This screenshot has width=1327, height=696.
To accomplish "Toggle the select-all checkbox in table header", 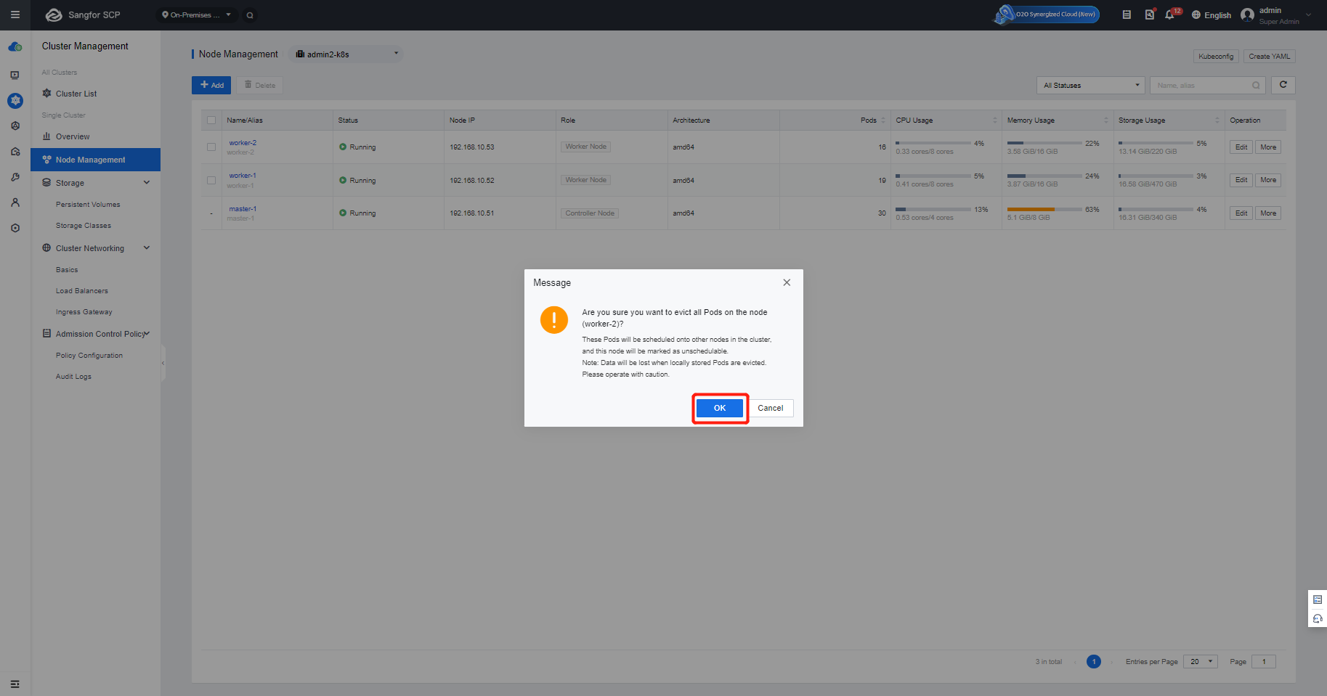I will point(211,120).
